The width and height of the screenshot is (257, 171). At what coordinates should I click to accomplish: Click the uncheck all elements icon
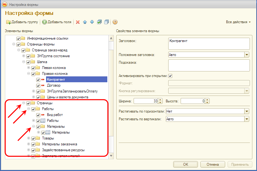click(106, 22)
